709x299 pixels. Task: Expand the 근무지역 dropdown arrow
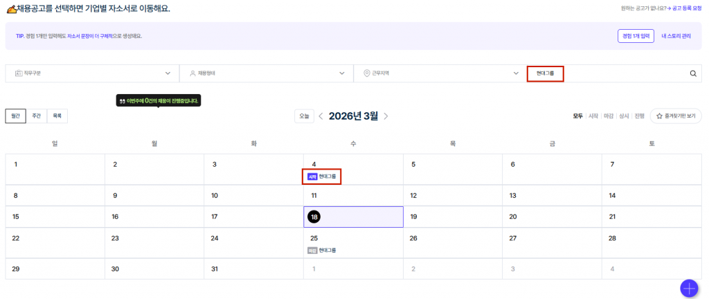(x=516, y=73)
